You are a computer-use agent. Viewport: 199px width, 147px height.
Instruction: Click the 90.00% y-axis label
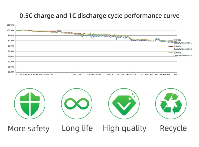[x=11, y=41]
